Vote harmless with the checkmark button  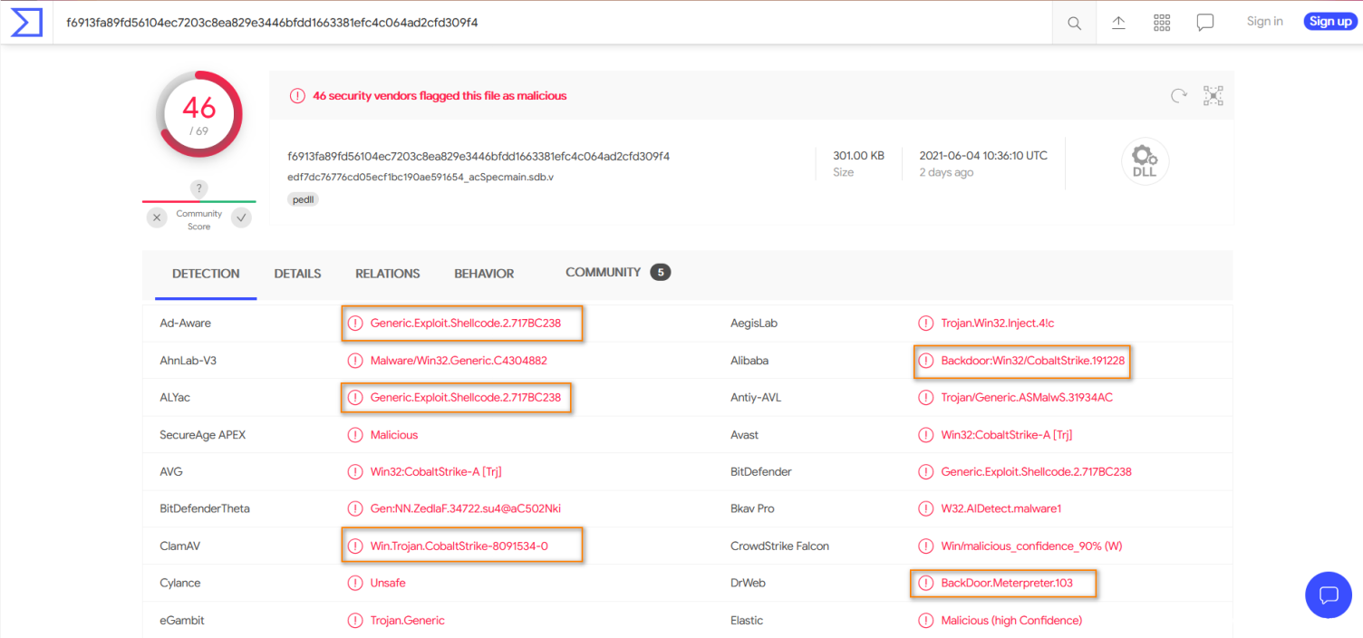coord(241,217)
